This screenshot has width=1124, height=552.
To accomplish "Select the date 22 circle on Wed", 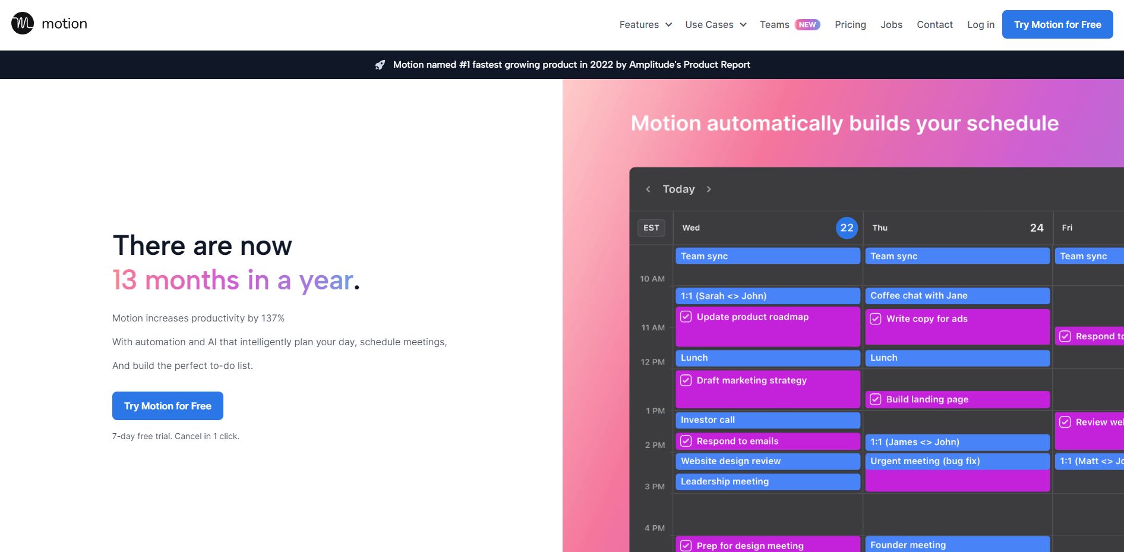I will pos(847,228).
